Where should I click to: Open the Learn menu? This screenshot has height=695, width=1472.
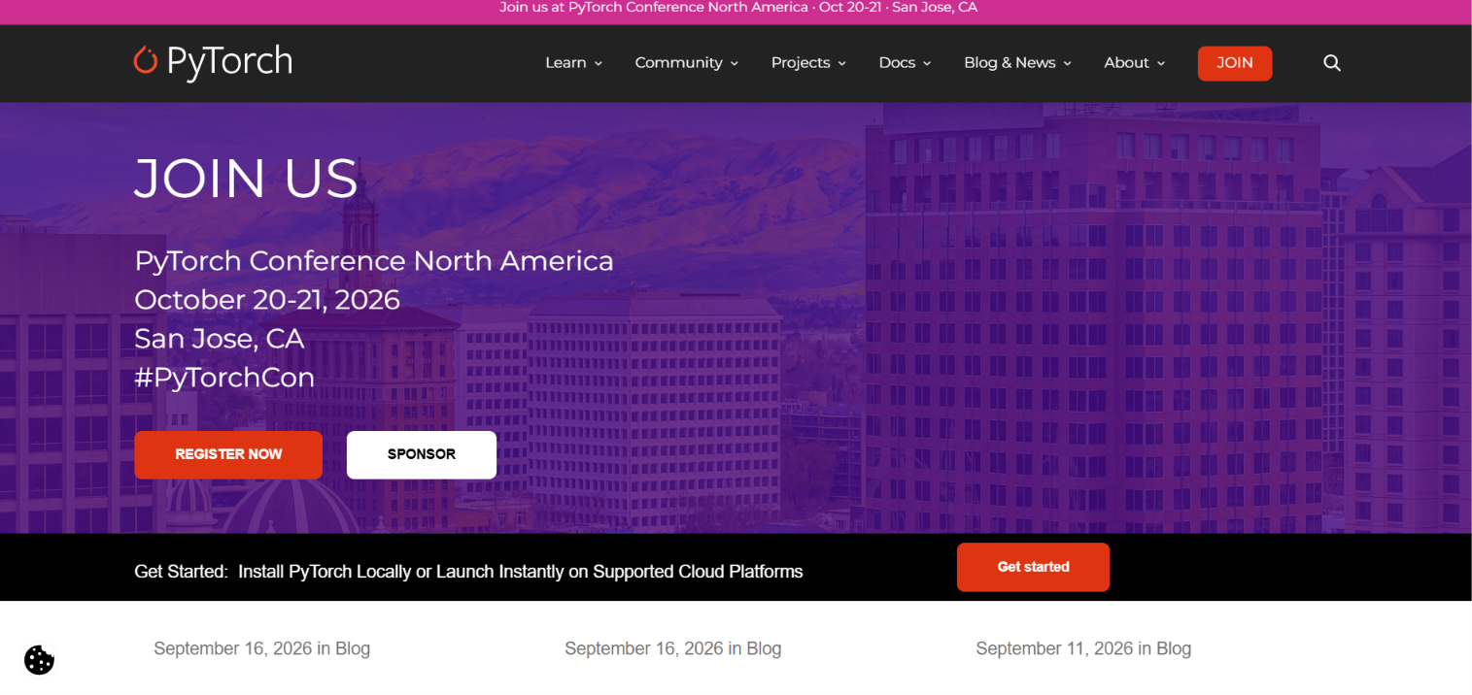[574, 63]
